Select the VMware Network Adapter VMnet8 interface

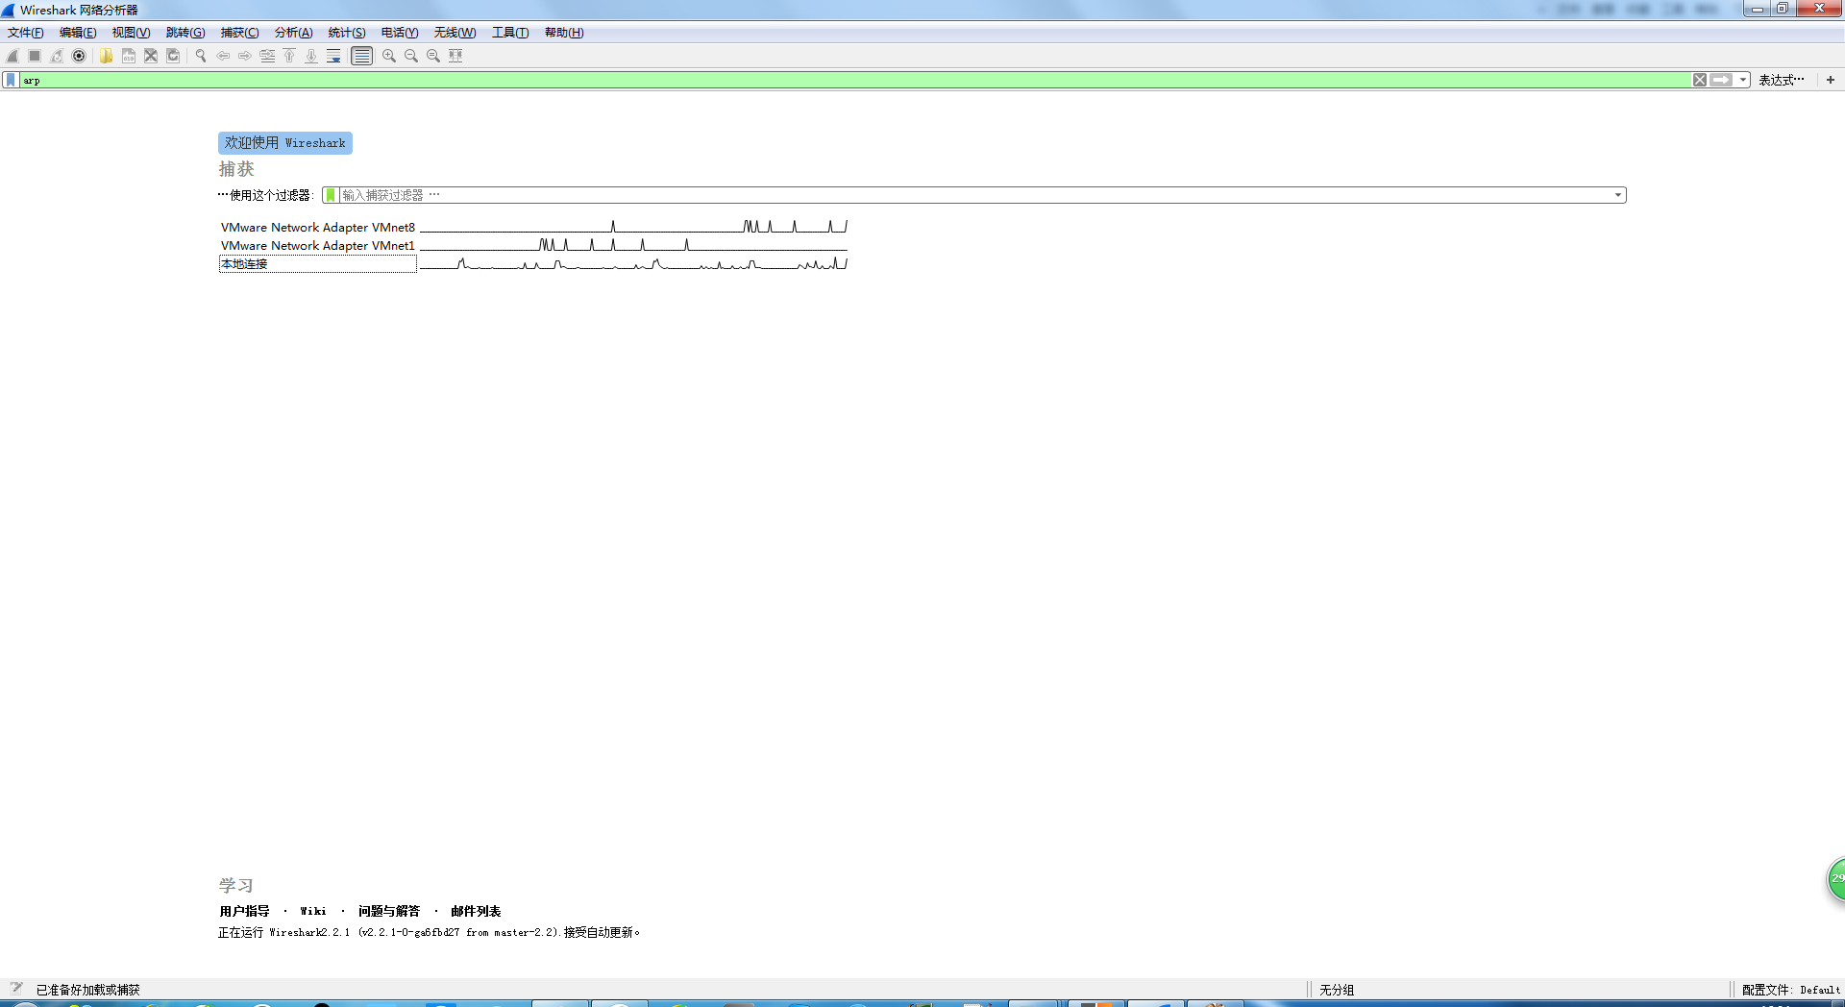click(x=318, y=228)
